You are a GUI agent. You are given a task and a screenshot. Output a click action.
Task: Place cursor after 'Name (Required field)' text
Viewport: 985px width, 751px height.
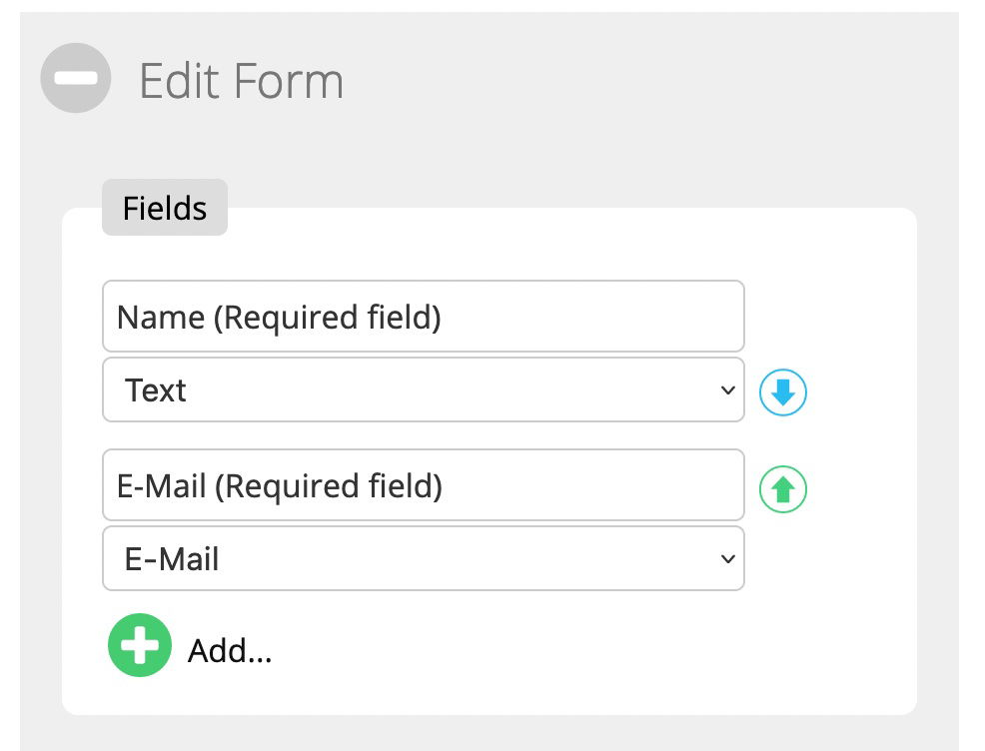click(445, 317)
